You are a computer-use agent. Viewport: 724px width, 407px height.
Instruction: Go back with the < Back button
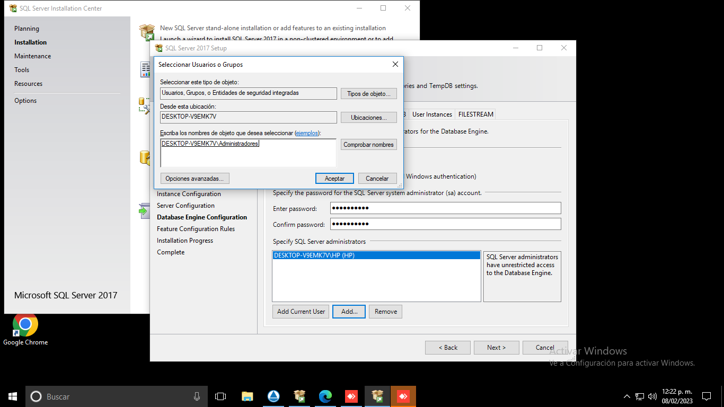coord(448,348)
